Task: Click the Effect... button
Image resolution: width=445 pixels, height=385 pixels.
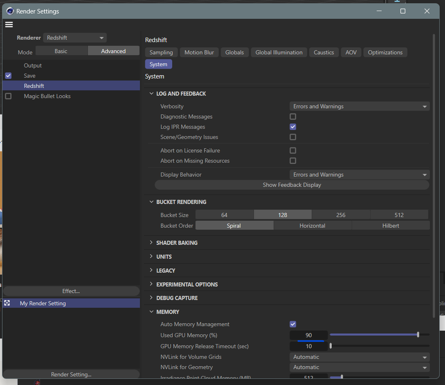Action: coord(71,291)
